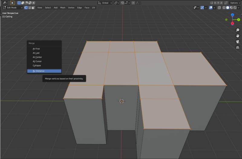Enable vertex select mode
Viewport: 242px width, 159px height.
26,8
